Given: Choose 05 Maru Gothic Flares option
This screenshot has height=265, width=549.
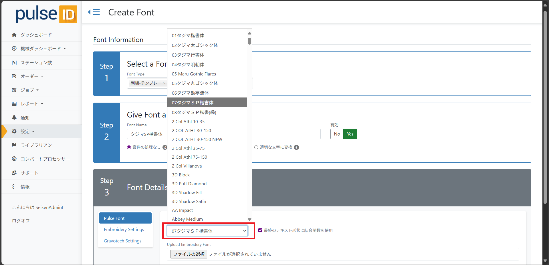Looking at the screenshot, I should [x=207, y=74].
